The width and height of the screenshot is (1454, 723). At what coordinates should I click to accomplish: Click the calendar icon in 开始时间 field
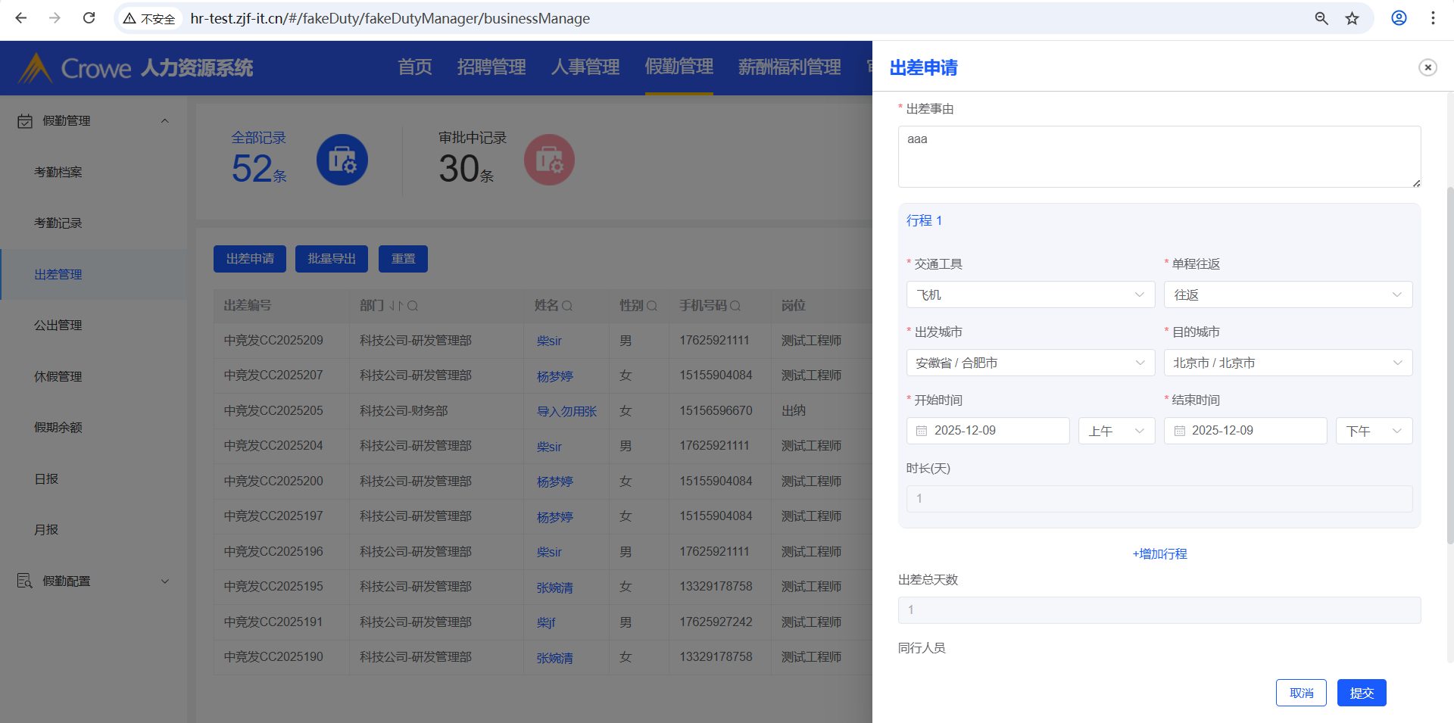click(922, 431)
